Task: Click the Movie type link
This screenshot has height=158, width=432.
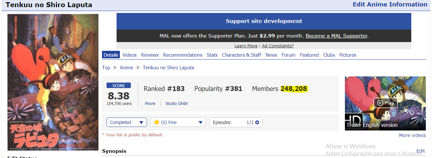Action: tap(150, 103)
